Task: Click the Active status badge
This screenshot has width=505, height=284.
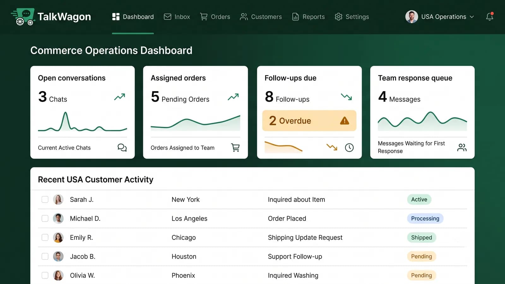Action: 419,199
